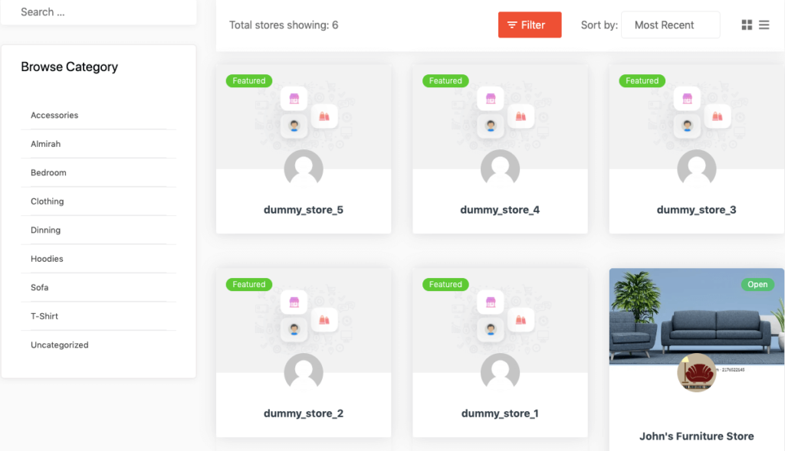785x451 pixels.
Task: Switch to grid view layout
Action: (747, 25)
